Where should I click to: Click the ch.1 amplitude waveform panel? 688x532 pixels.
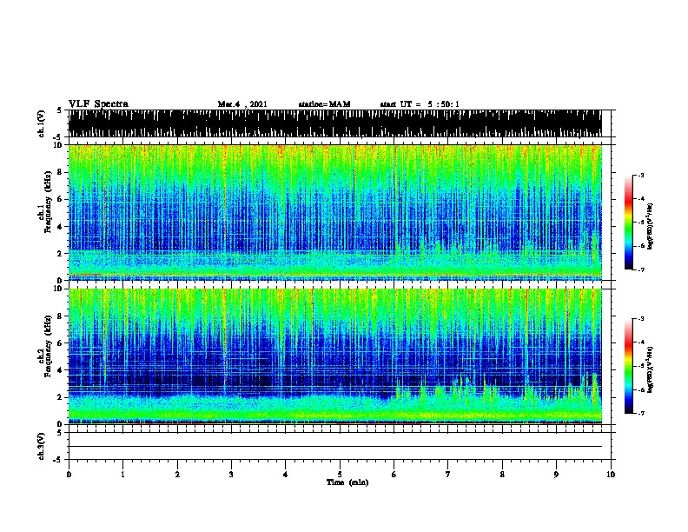tap(334, 123)
